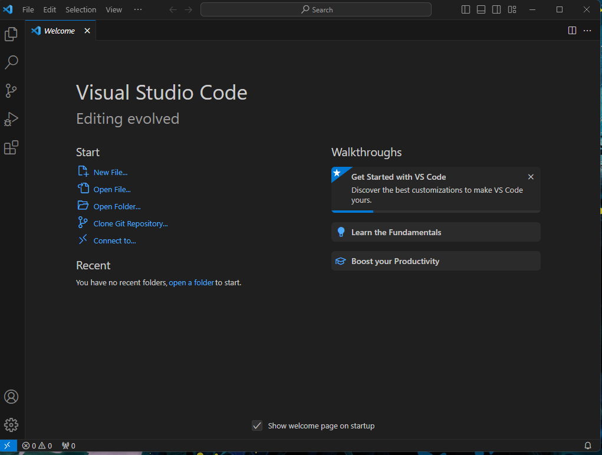The height and width of the screenshot is (455, 602).
Task: Toggle the primary side bar layout icon
Action: tap(466, 9)
